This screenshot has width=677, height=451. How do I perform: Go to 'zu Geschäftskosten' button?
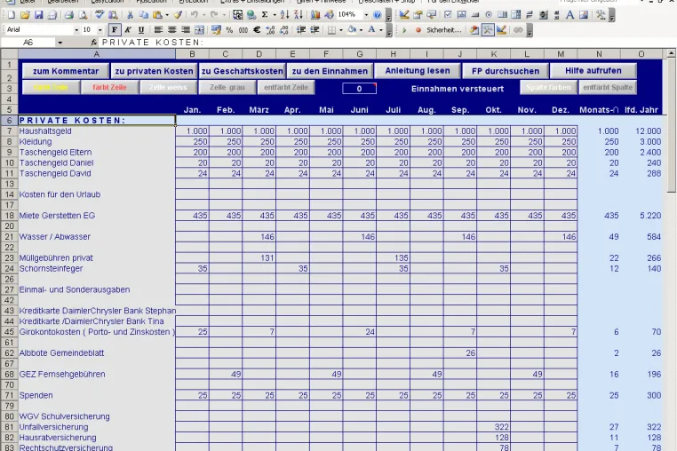243,71
